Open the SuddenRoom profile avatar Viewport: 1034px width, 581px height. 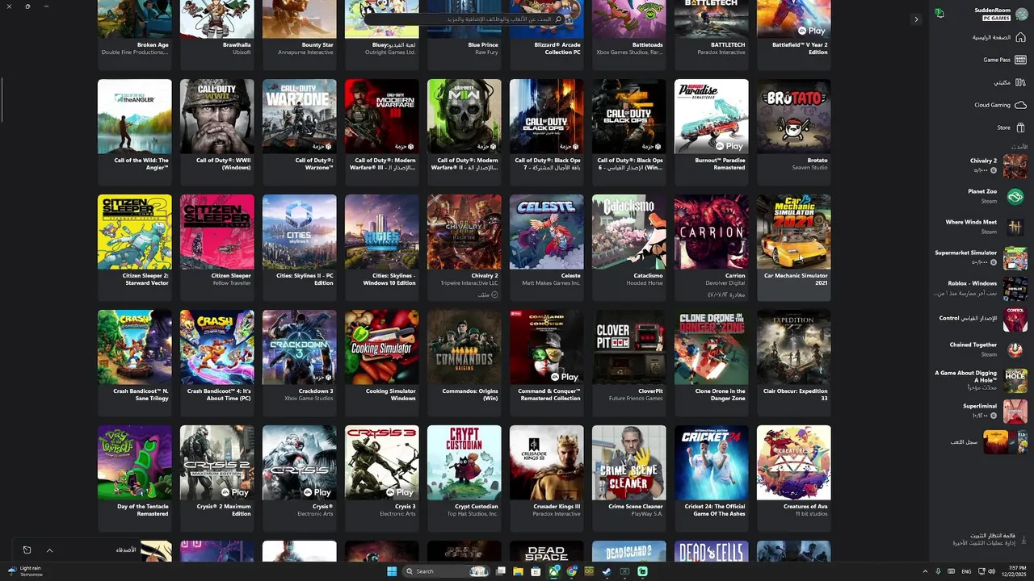pos(1021,14)
